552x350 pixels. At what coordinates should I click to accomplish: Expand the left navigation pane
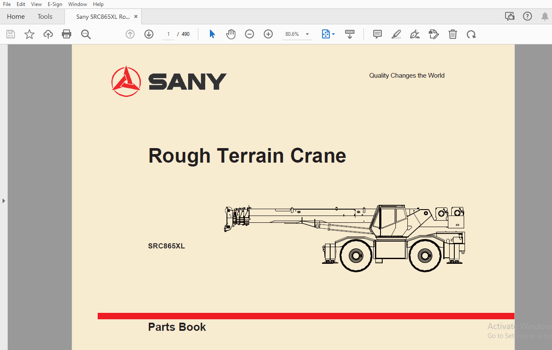tap(4, 200)
